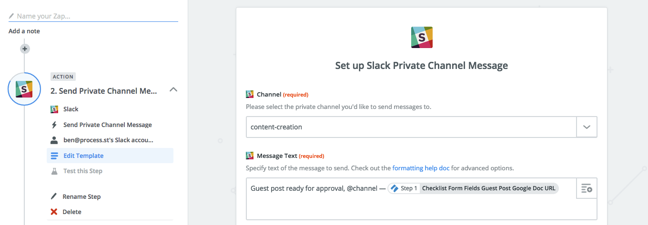Click the person account icon
Image resolution: width=648 pixels, height=225 pixels.
54,140
